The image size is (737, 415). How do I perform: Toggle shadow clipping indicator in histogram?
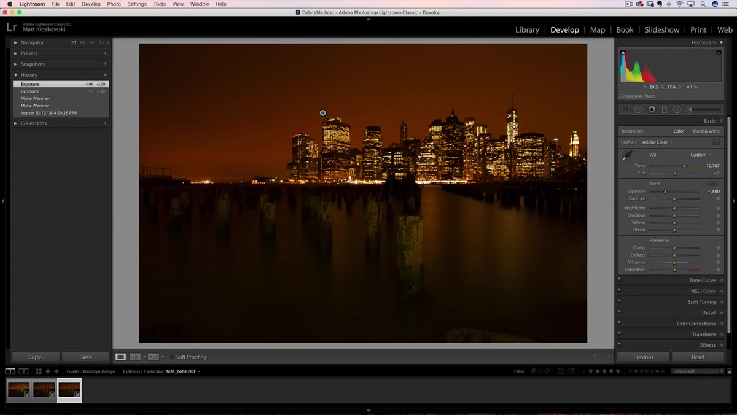coord(623,53)
